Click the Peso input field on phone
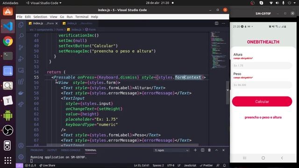The width and height of the screenshot is (299, 168). [262, 85]
